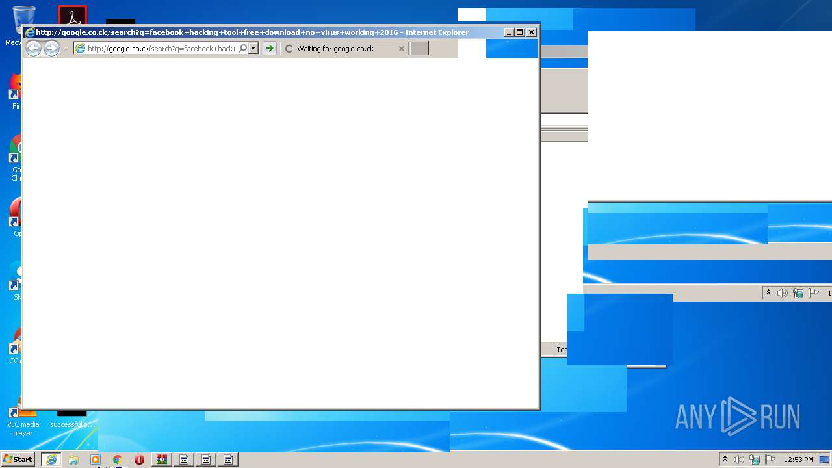Open Google Chrome from the taskbar
Viewport: 832px width, 468px height.
point(118,460)
